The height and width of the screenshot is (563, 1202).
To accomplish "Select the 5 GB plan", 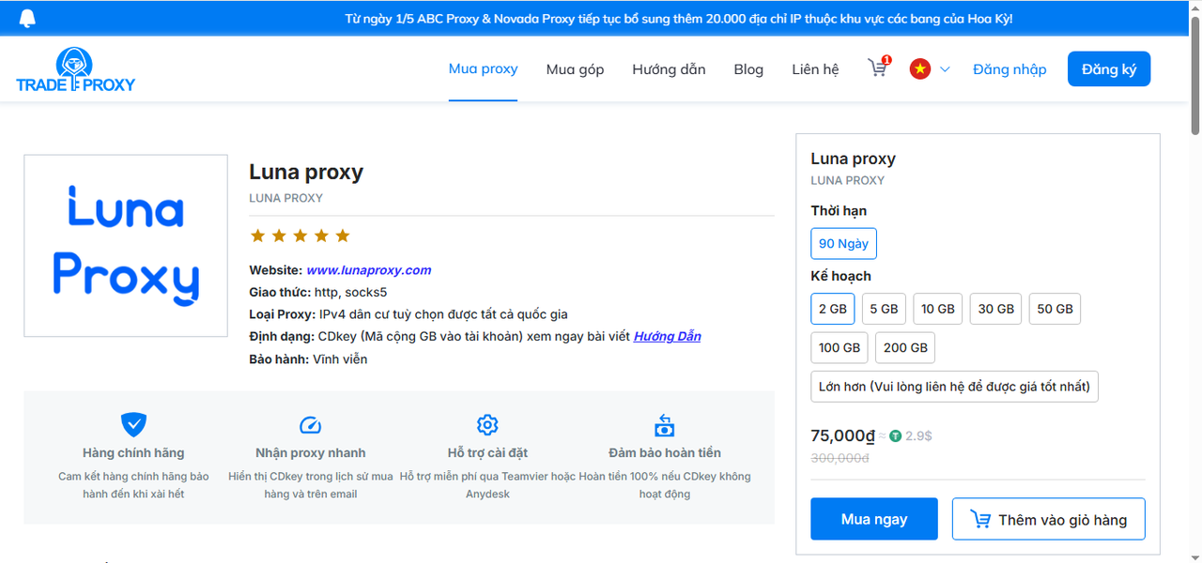I will pyautogui.click(x=884, y=309).
